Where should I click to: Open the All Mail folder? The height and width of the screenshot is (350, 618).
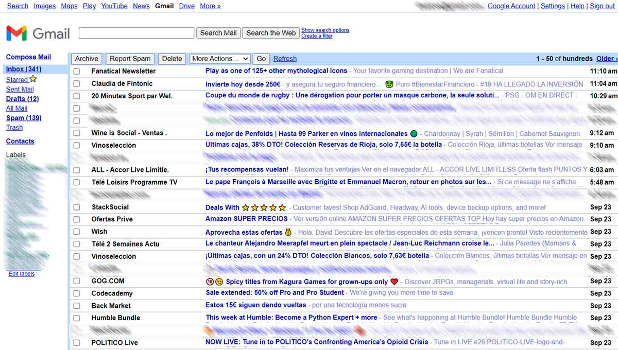[17, 109]
